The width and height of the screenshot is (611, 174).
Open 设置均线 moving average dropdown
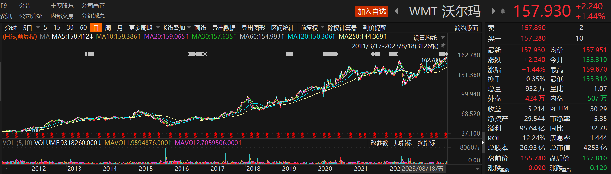coord(443,38)
